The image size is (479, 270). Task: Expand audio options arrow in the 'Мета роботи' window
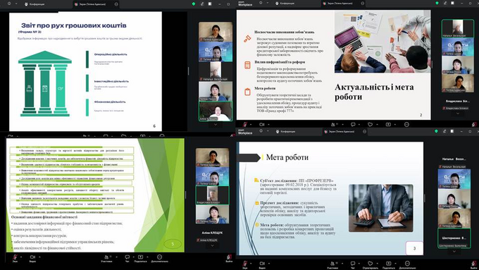pyautogui.click(x=251, y=263)
